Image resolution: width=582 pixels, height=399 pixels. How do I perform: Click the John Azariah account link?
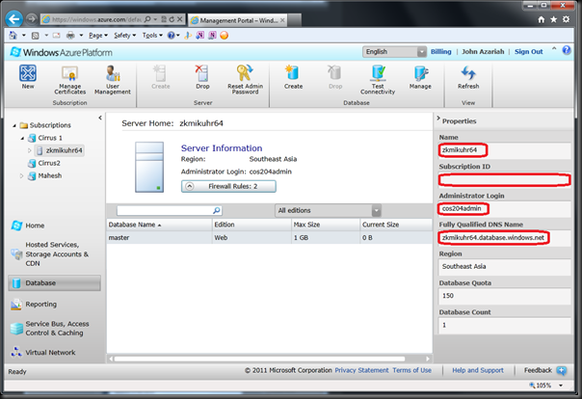point(483,52)
